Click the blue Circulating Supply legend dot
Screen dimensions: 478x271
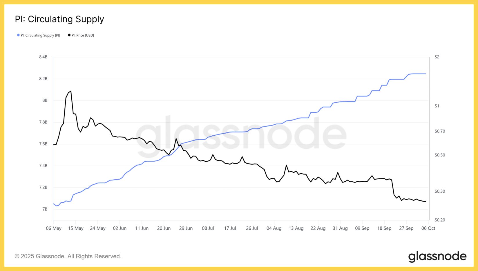coord(18,35)
